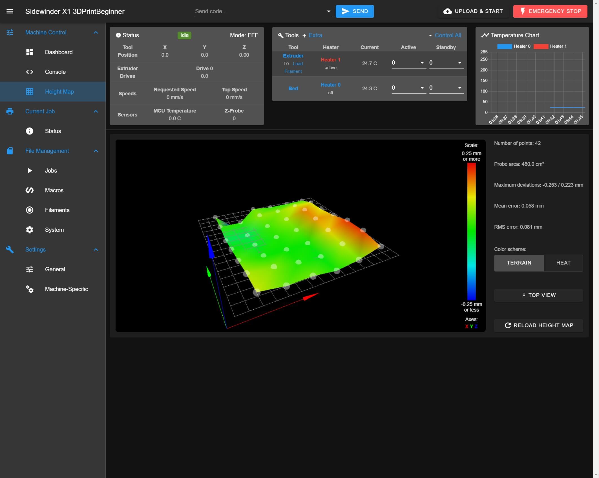The width and height of the screenshot is (599, 478).
Task: Open General settings menu item
Action: 55,269
